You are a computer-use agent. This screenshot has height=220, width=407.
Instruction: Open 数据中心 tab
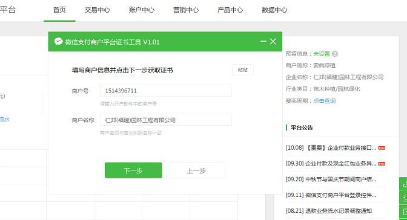(x=274, y=10)
